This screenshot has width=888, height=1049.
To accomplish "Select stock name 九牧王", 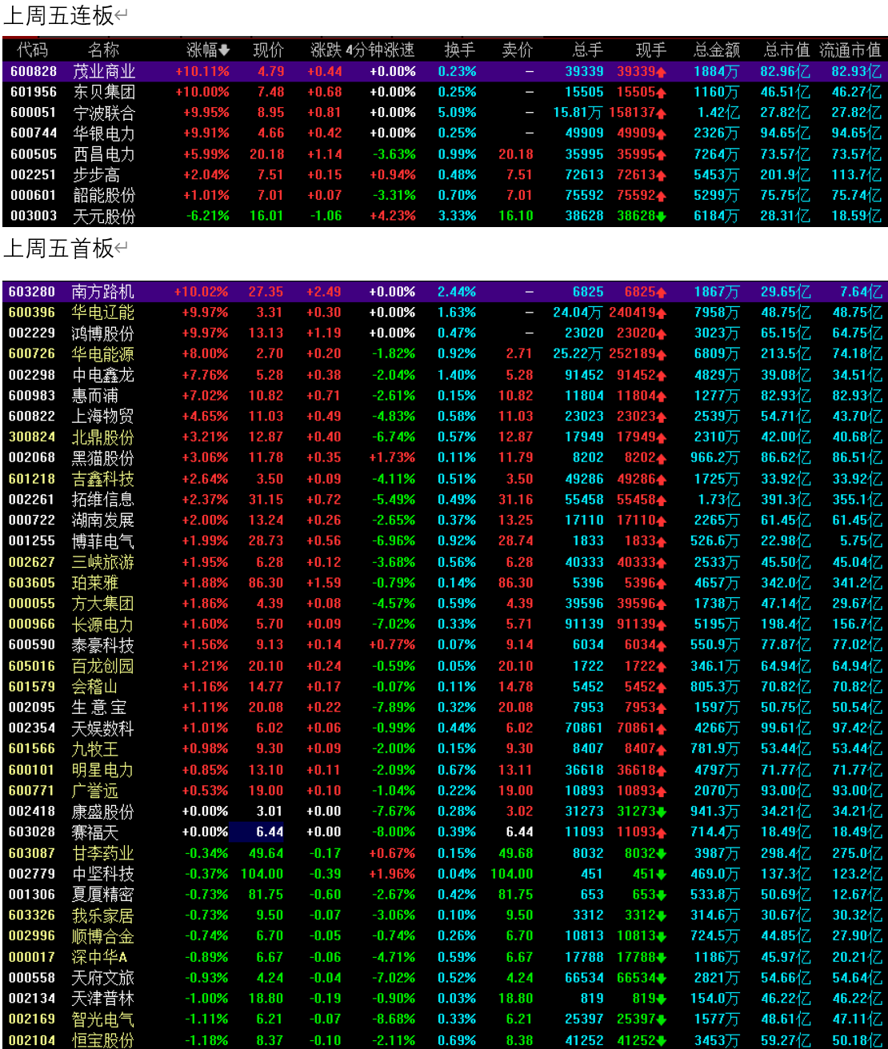I will (95, 749).
